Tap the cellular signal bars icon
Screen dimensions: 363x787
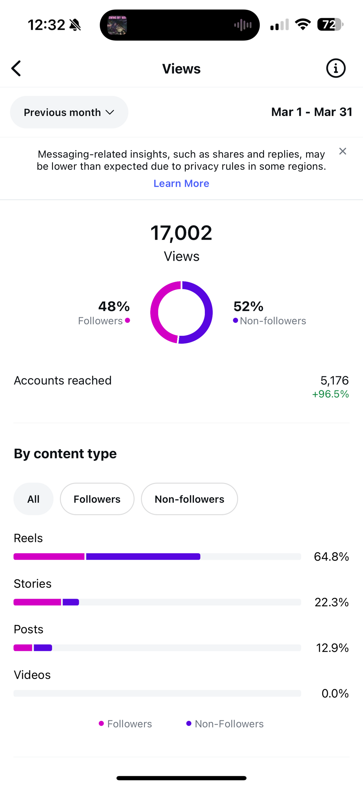[x=279, y=25]
